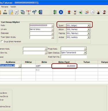Click the Kodu input field

click(42, 25)
